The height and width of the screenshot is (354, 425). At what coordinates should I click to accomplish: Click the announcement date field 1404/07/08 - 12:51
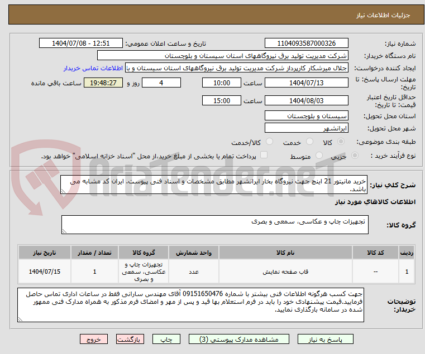81,43
